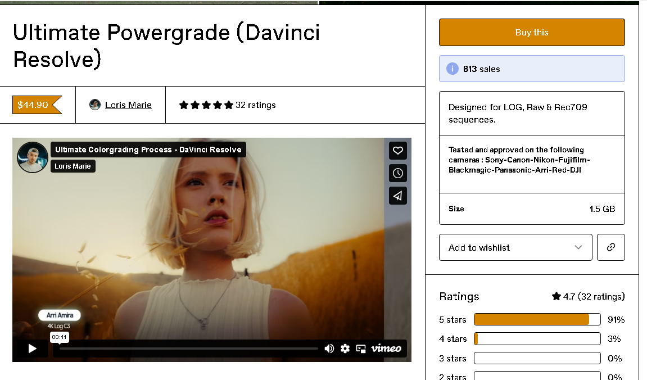Image resolution: width=647 pixels, height=380 pixels.
Task: Click the 'Arri Amira' badge in video
Action: point(60,315)
